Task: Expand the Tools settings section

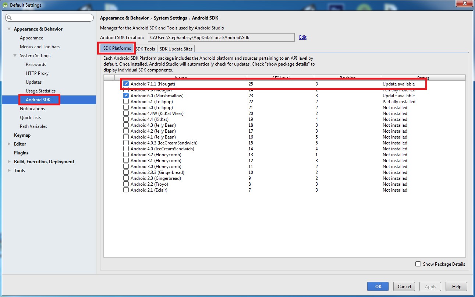Action: coord(9,171)
